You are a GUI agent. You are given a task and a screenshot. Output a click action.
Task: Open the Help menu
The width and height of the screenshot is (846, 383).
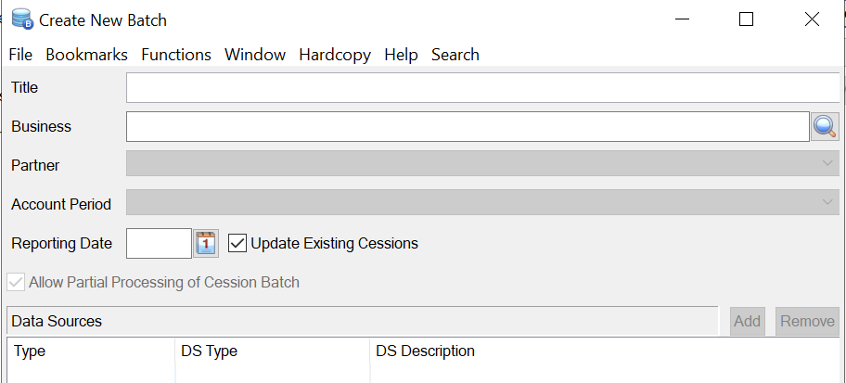401,55
